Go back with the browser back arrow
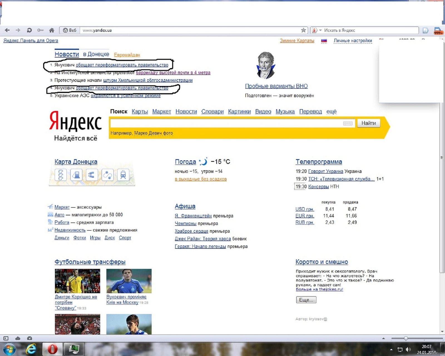This screenshot has height=356, width=445. click(7, 30)
